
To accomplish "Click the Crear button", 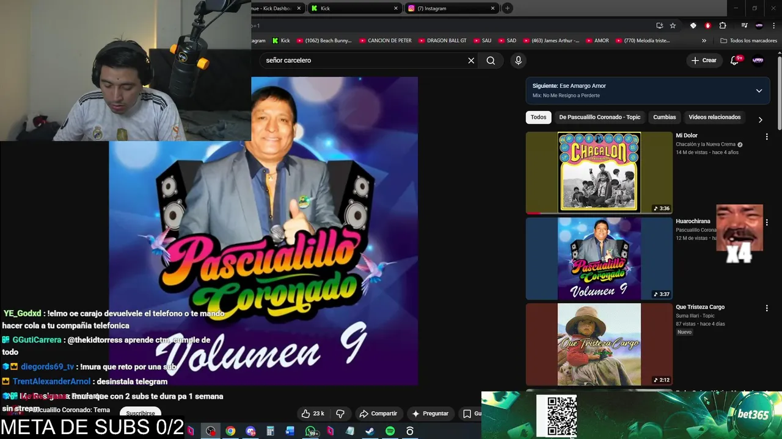I will coord(704,60).
